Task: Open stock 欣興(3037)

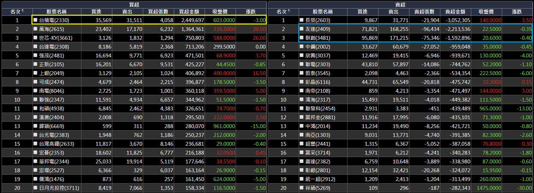Action: coord(318,56)
